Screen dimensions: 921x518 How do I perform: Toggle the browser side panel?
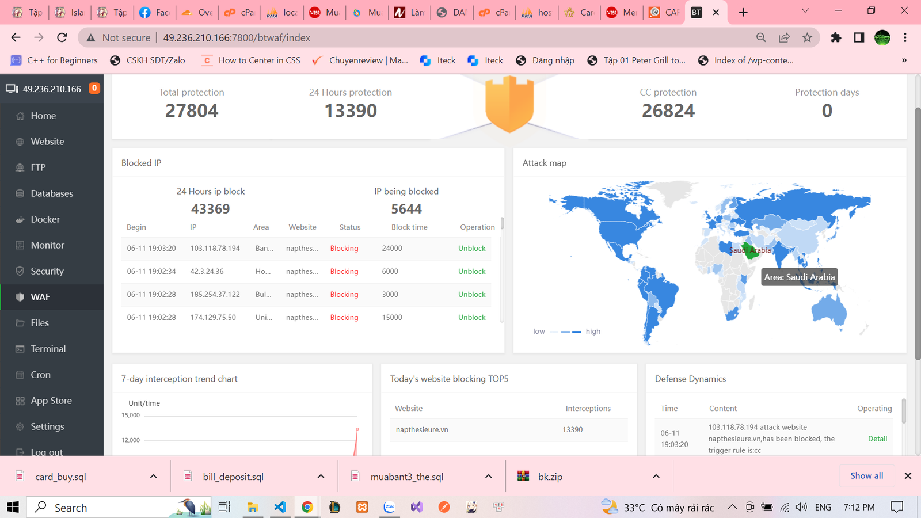(859, 37)
